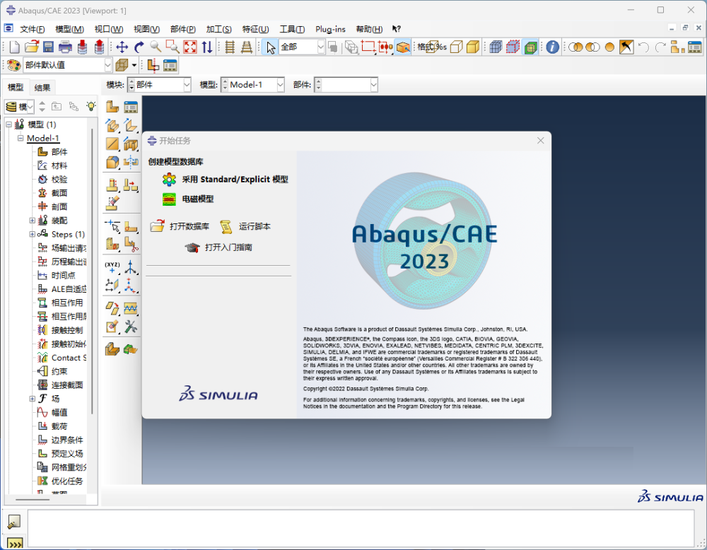Click in the message area text box
Viewport: 707px width, 550px height.
tap(361, 528)
